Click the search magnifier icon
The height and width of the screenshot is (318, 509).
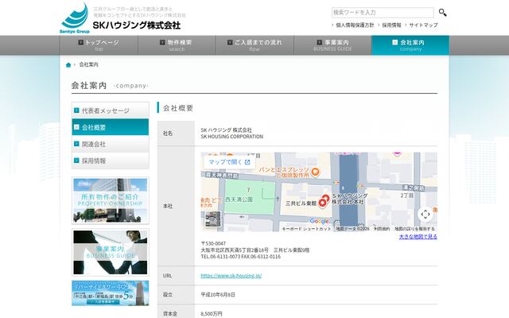coord(442,13)
